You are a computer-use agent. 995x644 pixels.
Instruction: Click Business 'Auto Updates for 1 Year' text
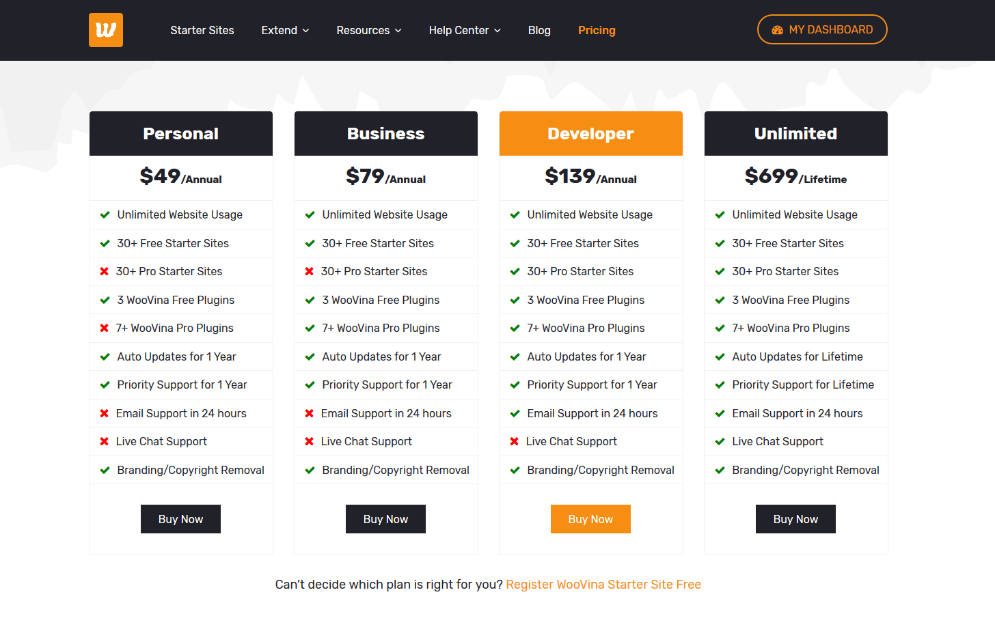pyautogui.click(x=381, y=356)
